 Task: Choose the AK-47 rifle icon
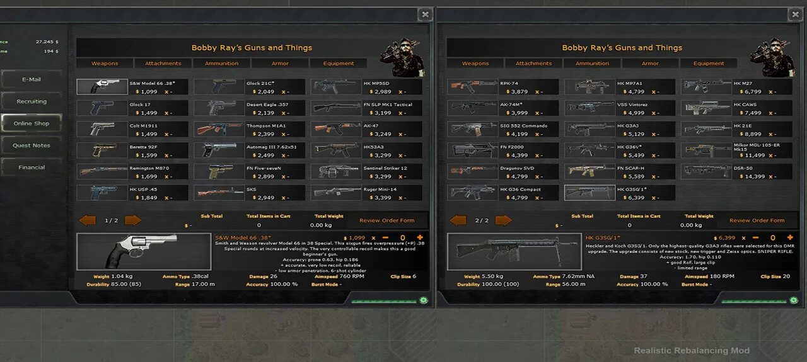click(337, 129)
